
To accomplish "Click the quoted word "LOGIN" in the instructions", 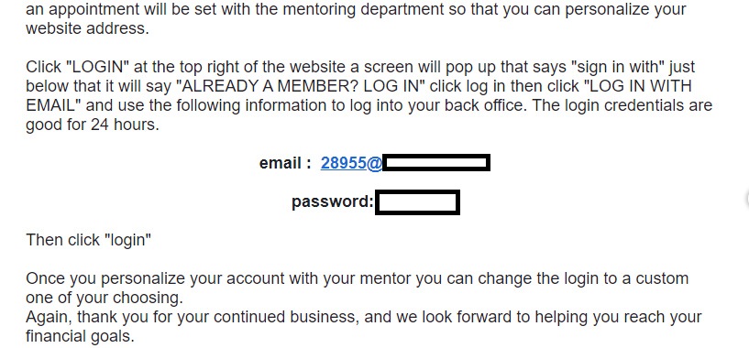I will (96, 67).
